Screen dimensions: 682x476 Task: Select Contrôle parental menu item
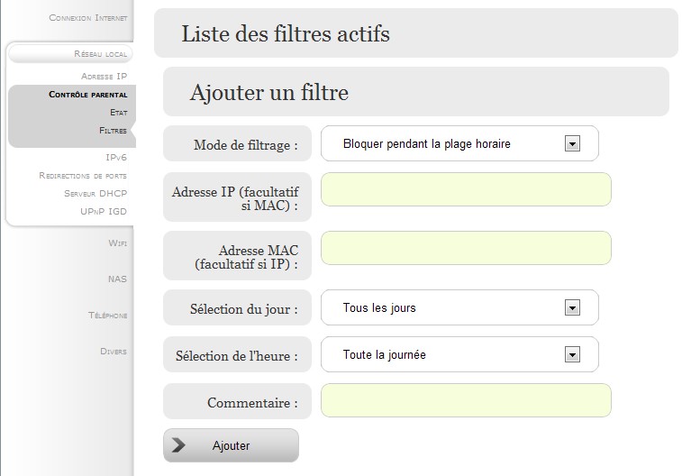click(88, 95)
